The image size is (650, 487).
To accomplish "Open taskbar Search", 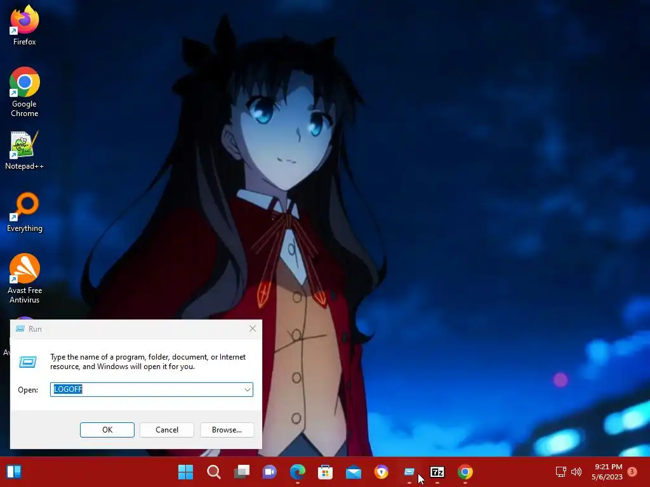I will pos(213,472).
